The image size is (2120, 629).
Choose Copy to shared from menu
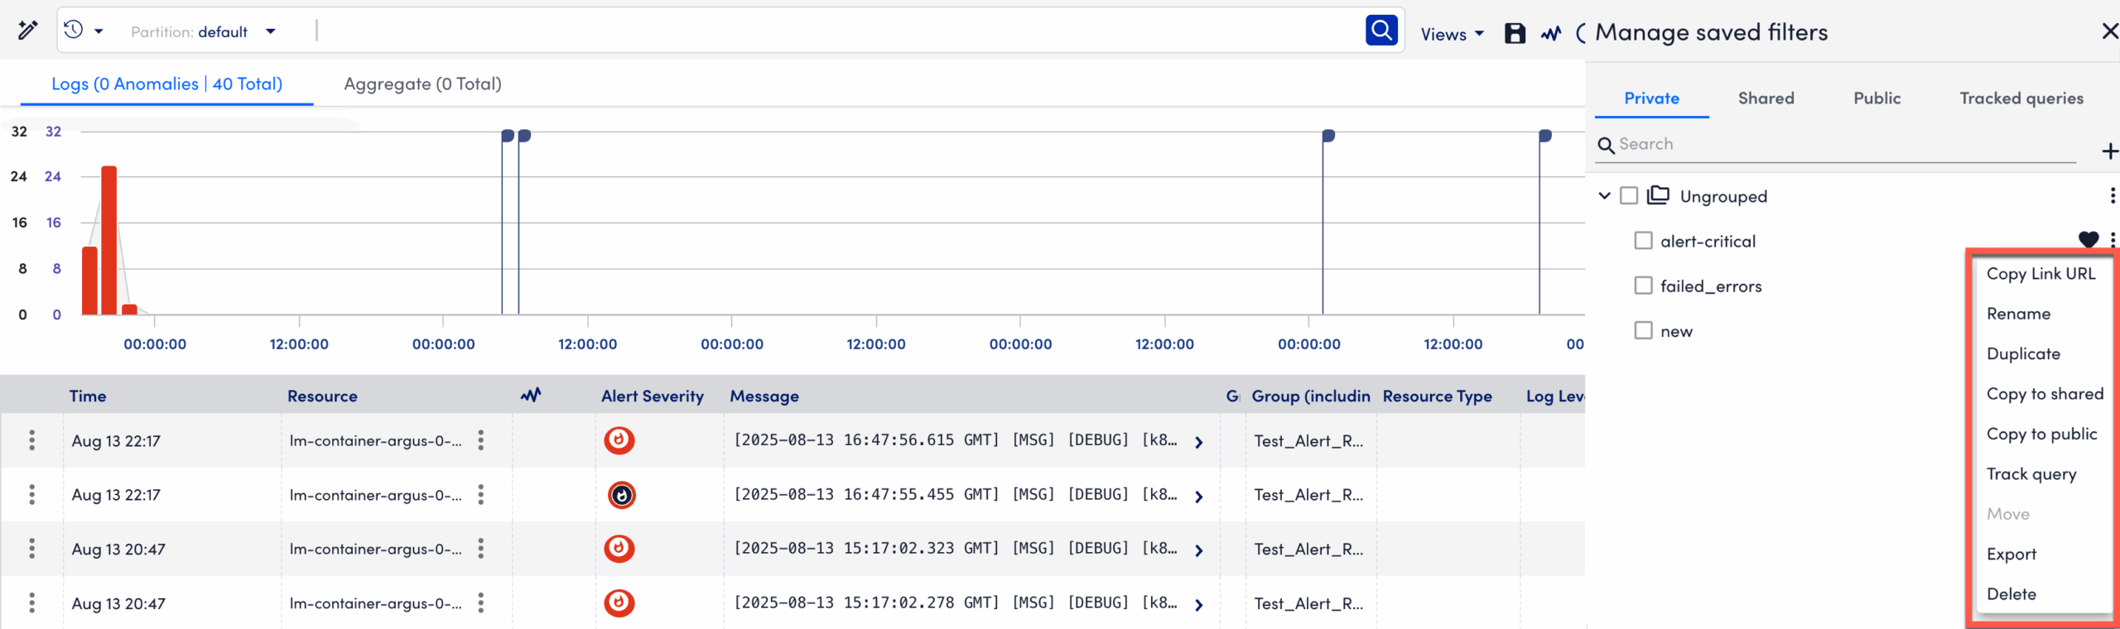pos(2044,393)
